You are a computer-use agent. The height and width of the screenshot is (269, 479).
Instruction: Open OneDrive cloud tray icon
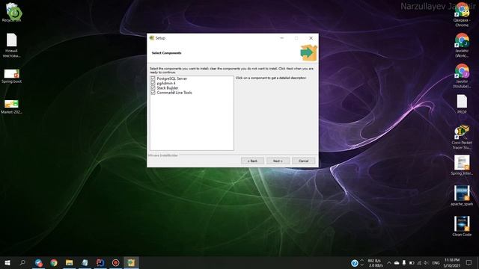pos(397,263)
